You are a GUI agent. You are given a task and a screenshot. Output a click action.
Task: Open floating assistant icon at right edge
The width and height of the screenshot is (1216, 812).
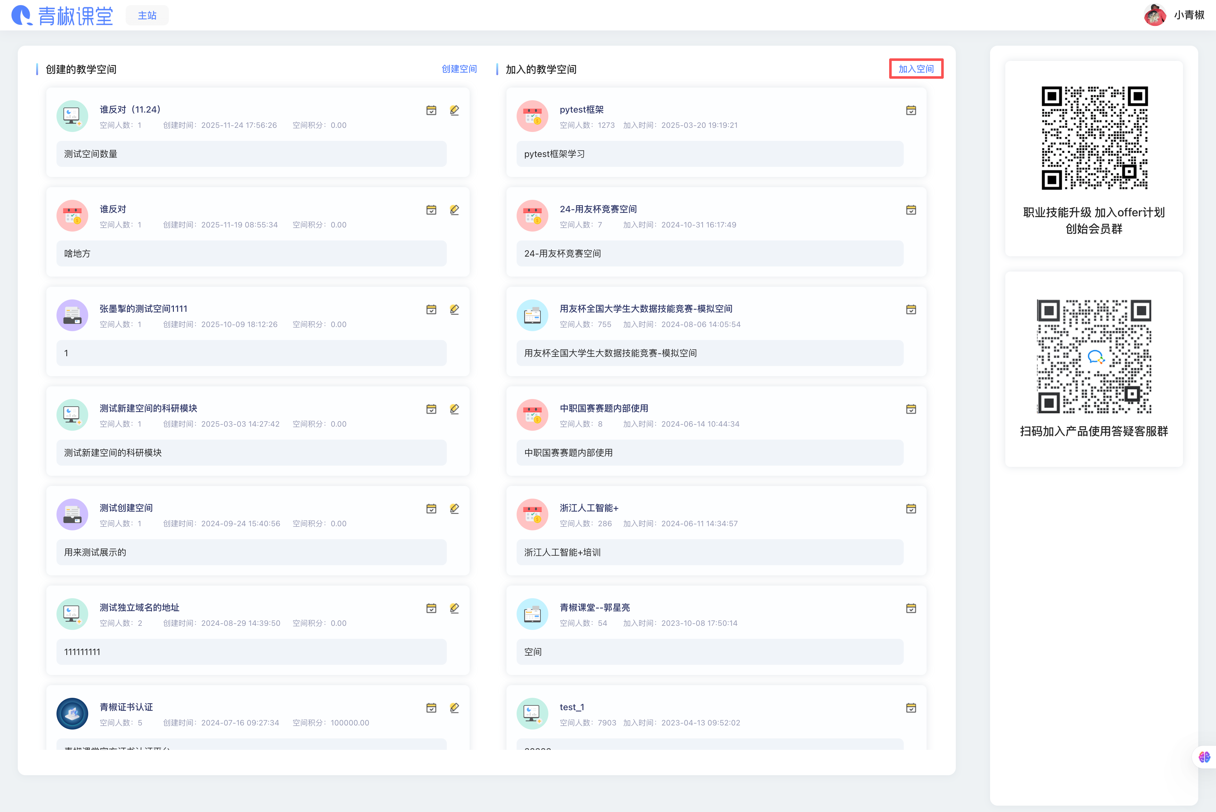pyautogui.click(x=1204, y=757)
